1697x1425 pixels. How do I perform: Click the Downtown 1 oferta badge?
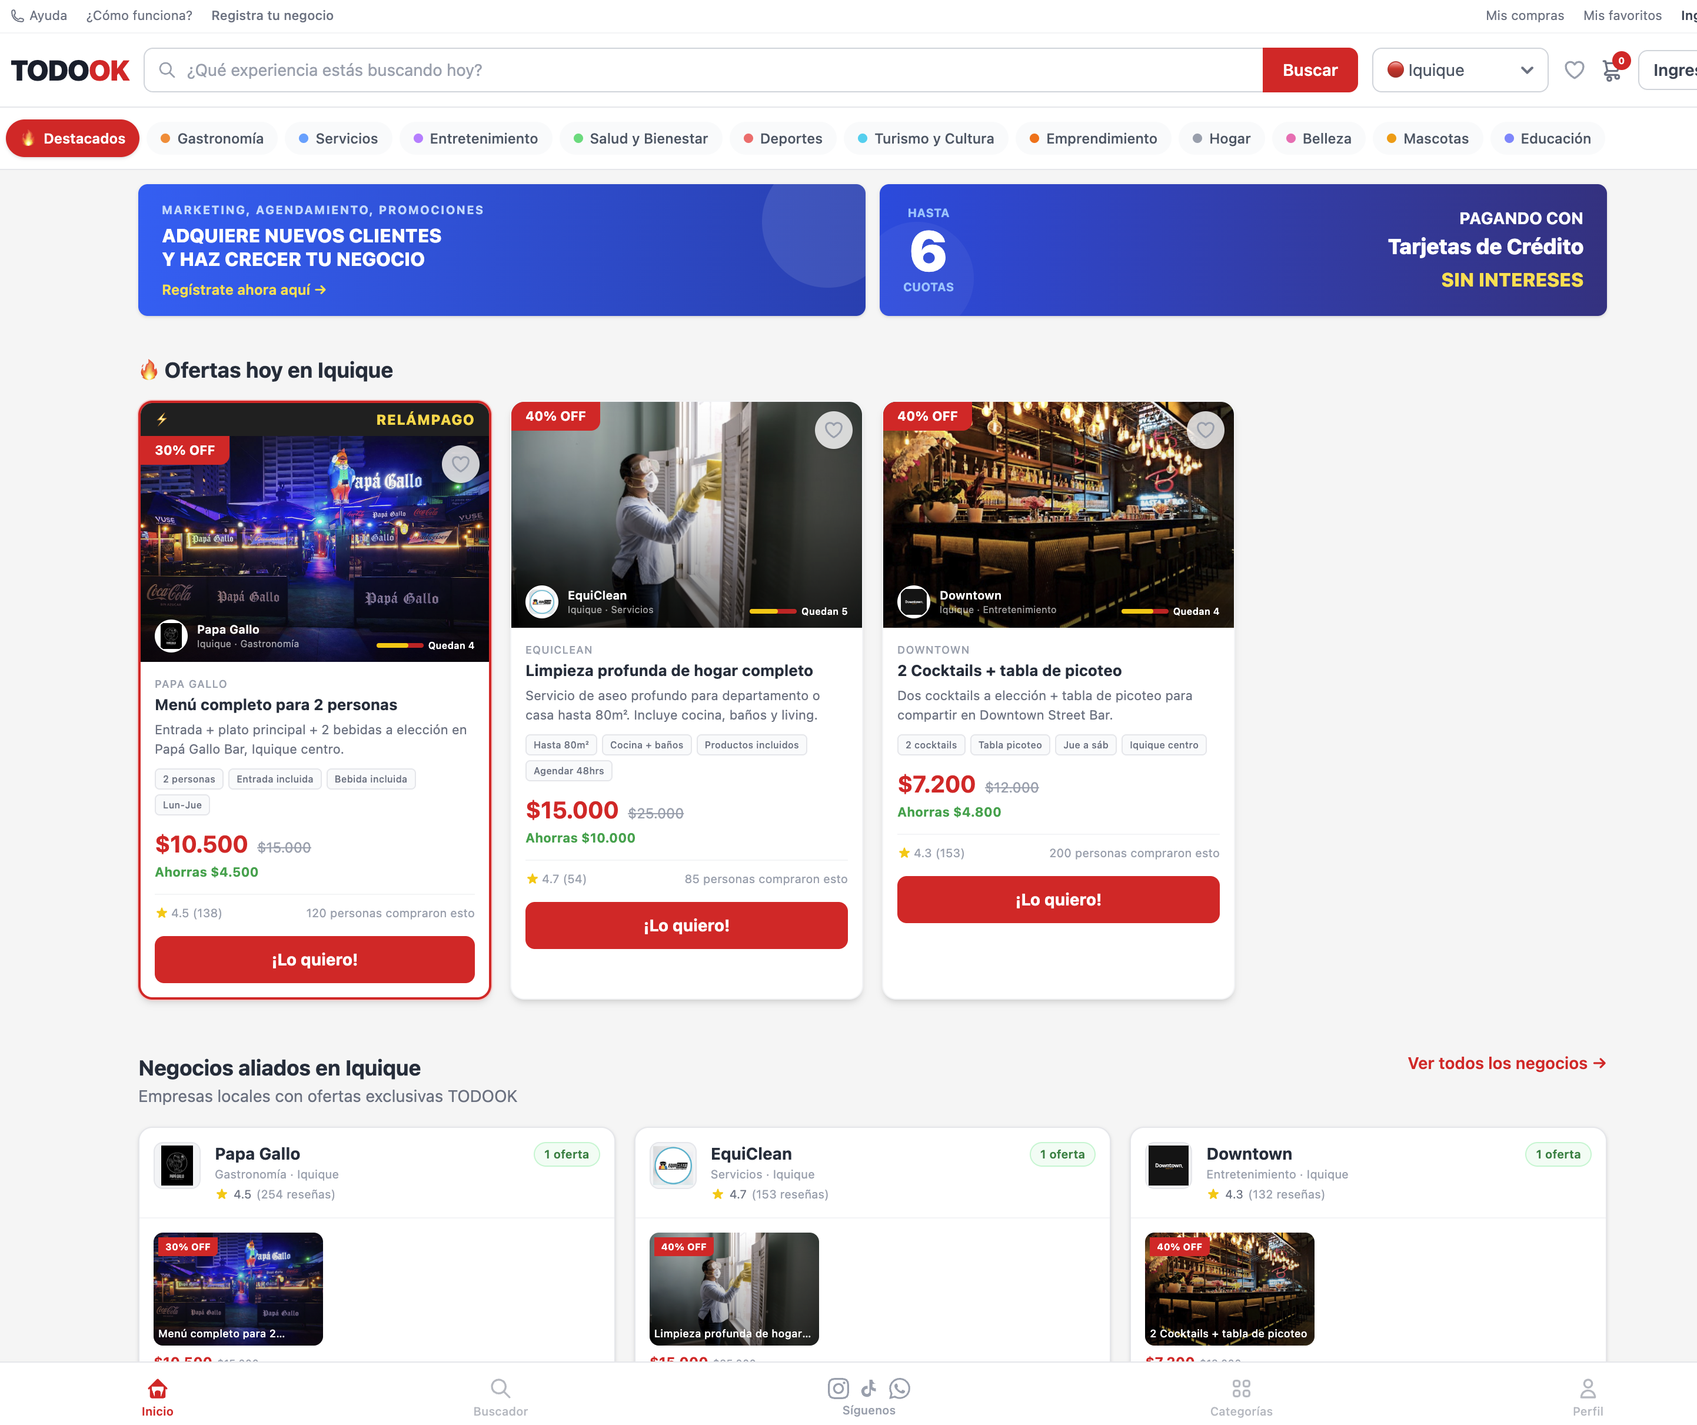click(1557, 1154)
